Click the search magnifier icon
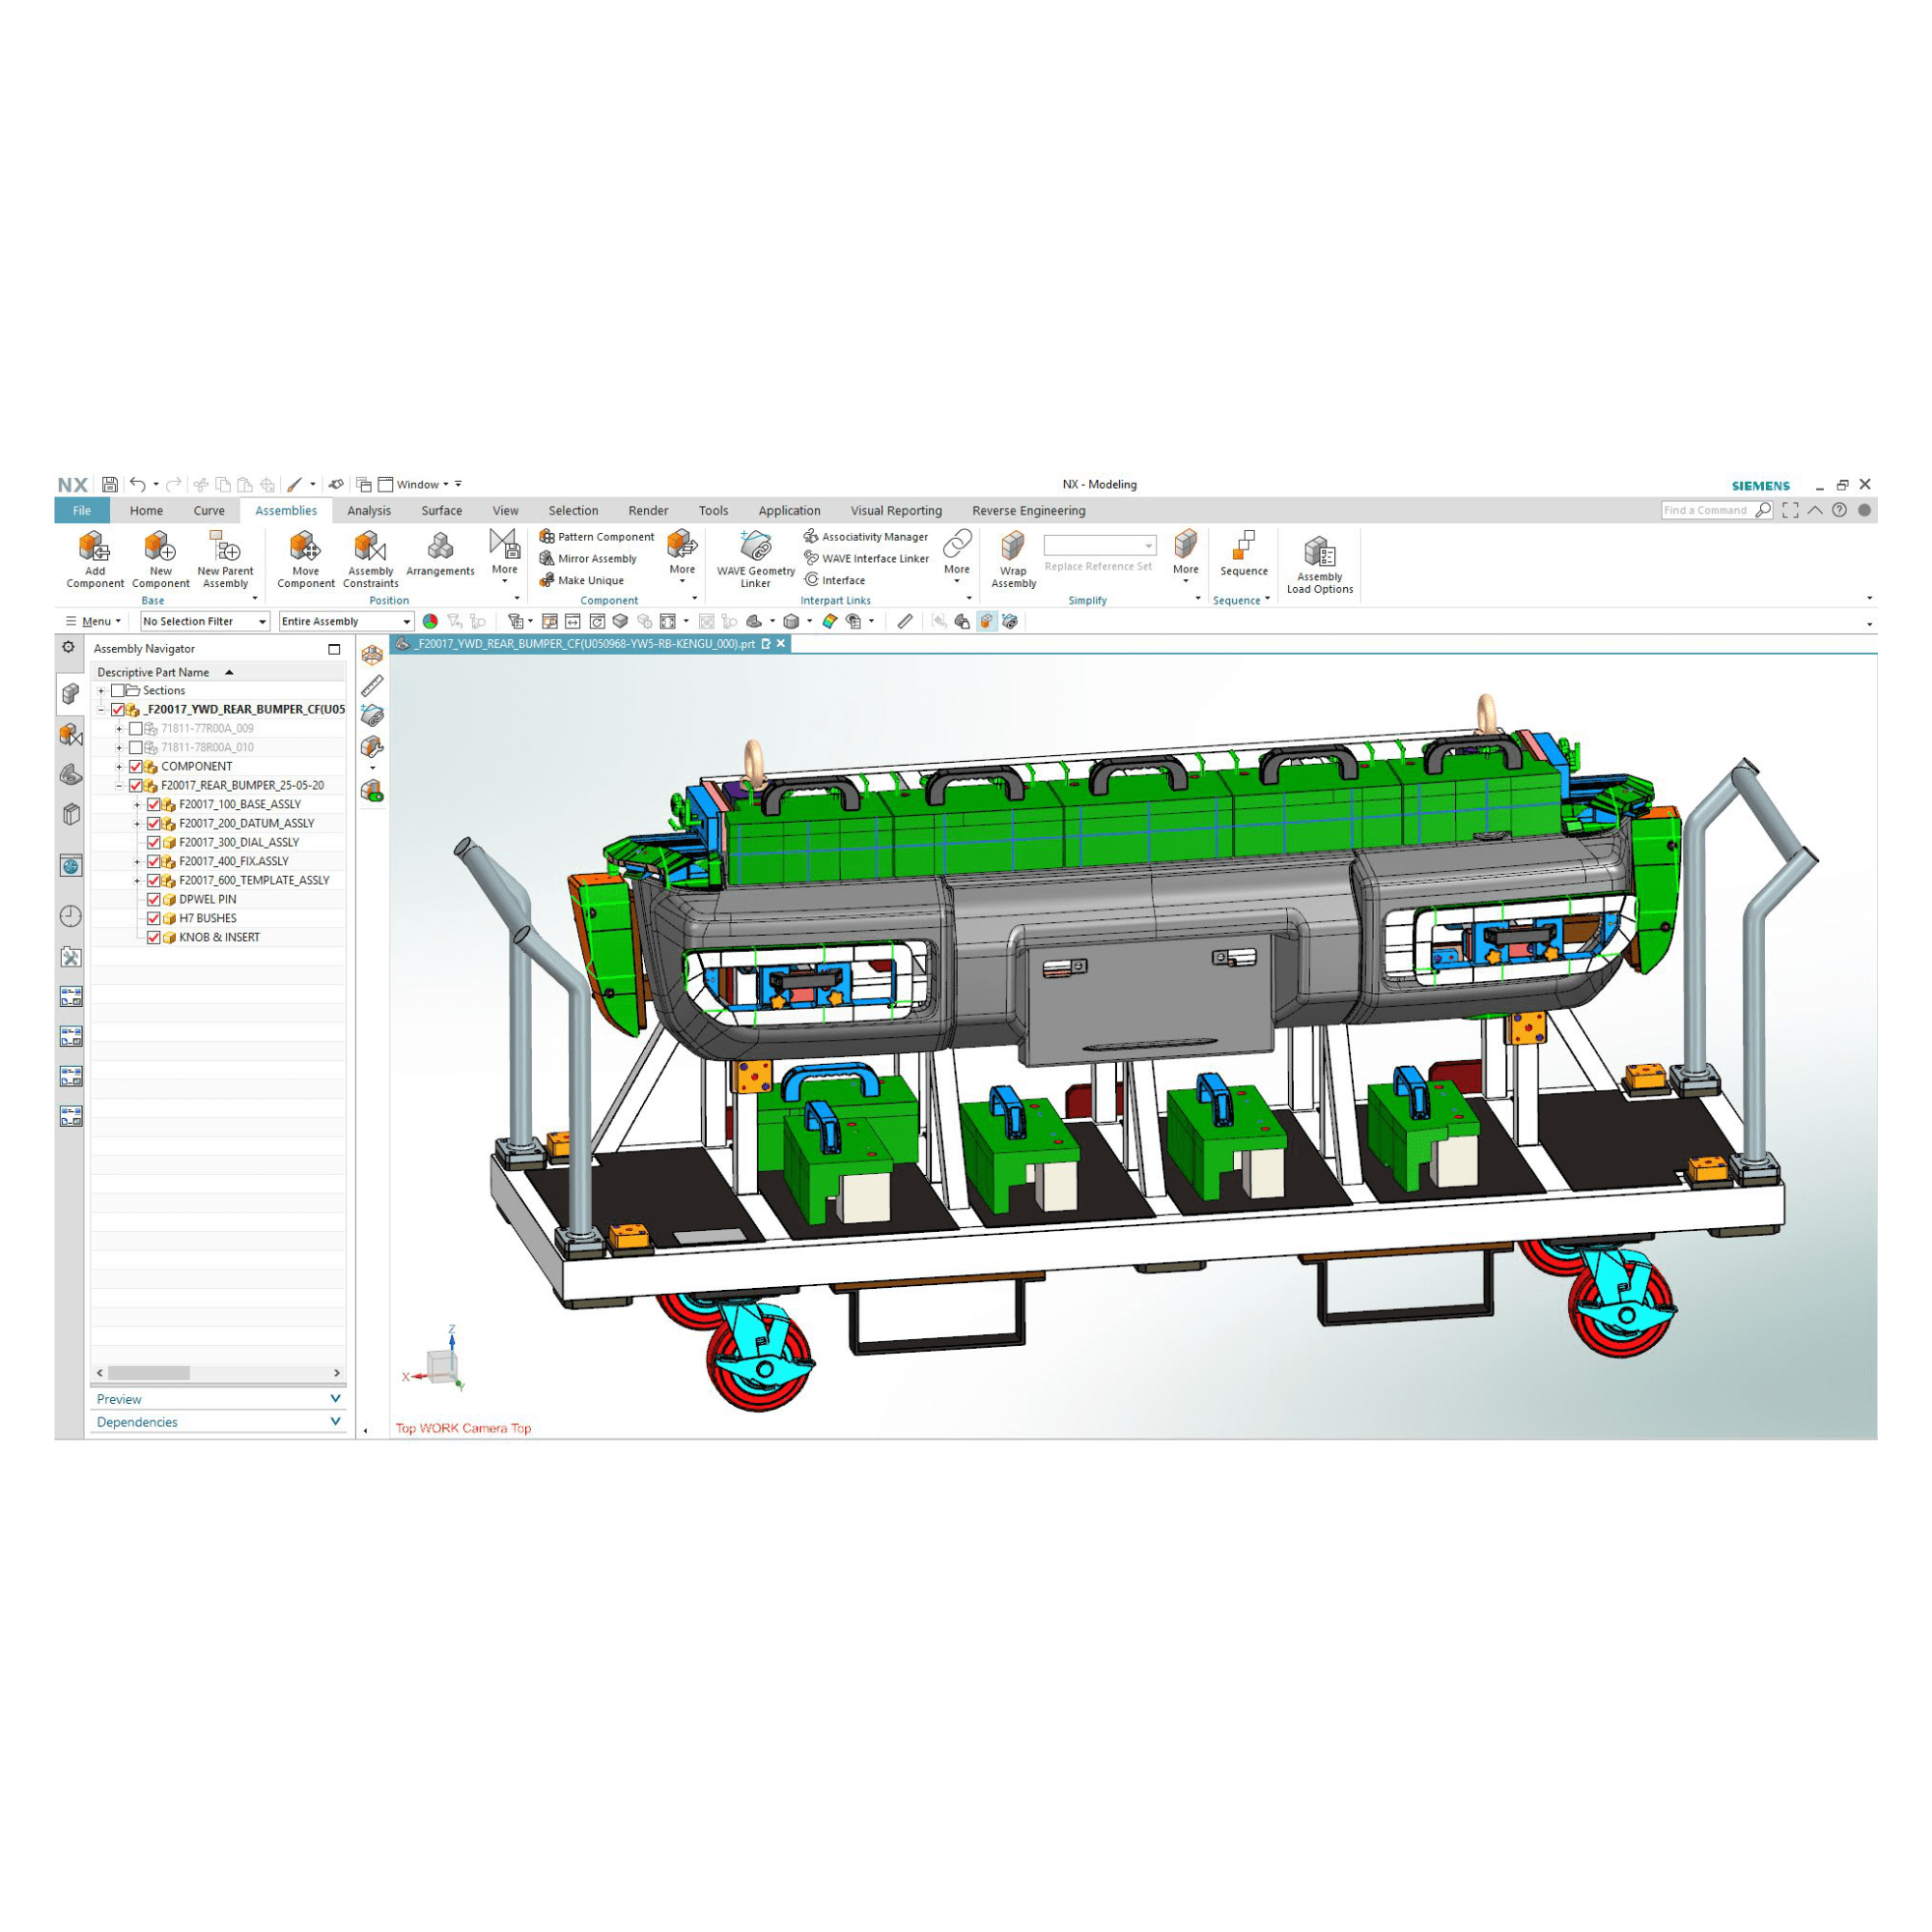 click(x=1764, y=510)
